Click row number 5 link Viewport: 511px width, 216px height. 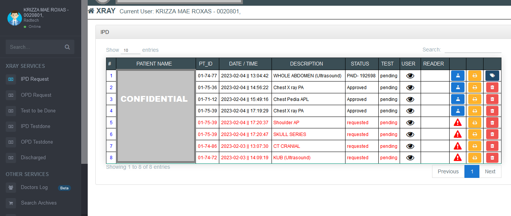111,123
